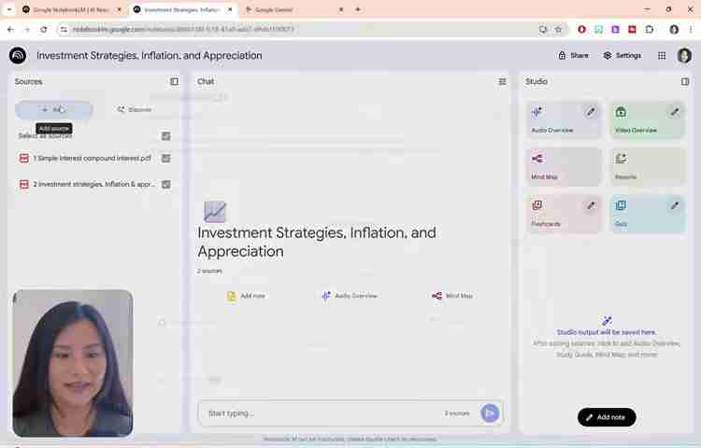Create a Mind Map in Studio
Image resolution: width=701 pixels, height=448 pixels.
click(564, 167)
